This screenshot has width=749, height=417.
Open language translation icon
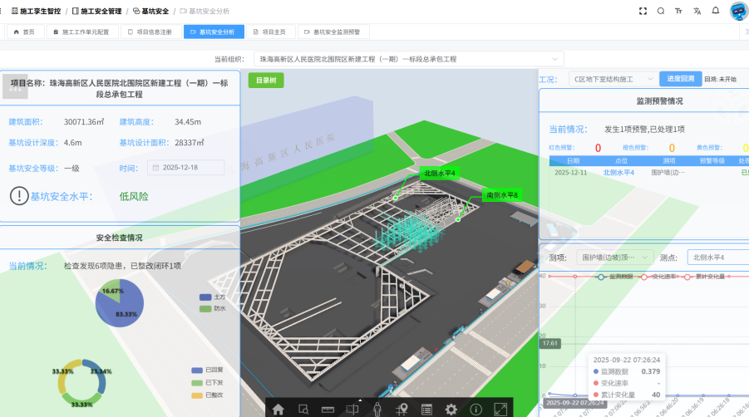tap(697, 11)
